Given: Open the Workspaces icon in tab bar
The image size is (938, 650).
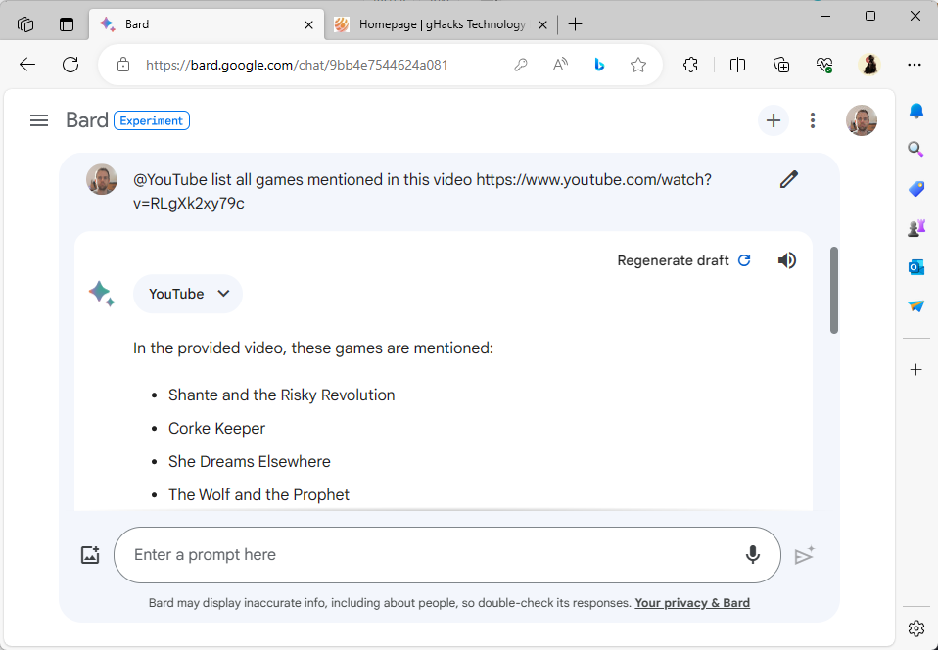Looking at the screenshot, I should point(25,24).
